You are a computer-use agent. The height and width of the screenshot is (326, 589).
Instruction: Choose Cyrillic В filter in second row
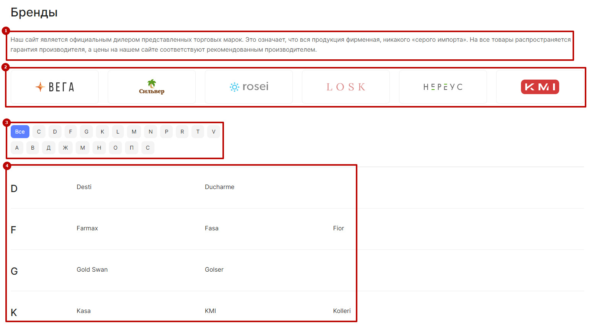[x=33, y=148]
